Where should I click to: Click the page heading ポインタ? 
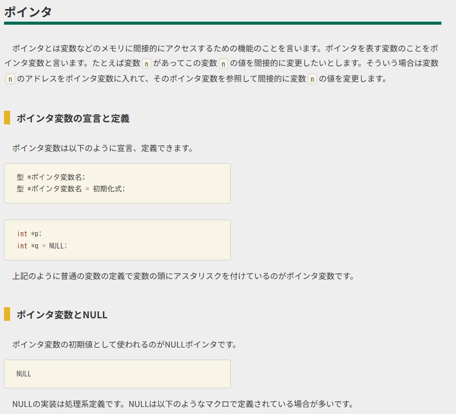[x=28, y=12]
